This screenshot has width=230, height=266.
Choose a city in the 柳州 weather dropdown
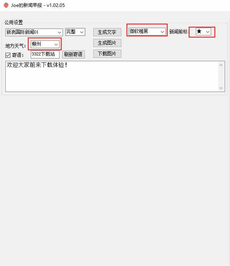(x=45, y=44)
